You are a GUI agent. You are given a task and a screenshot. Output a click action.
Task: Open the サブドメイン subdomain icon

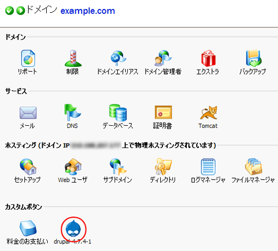pos(118,166)
